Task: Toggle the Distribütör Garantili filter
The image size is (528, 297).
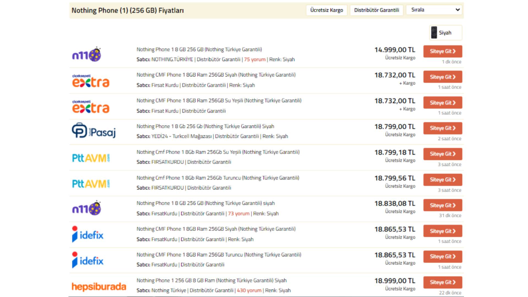Action: click(376, 10)
